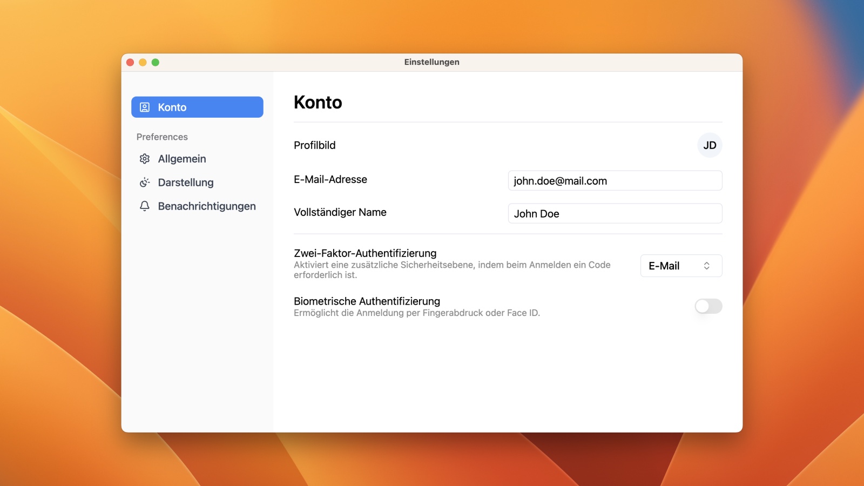The height and width of the screenshot is (486, 864).
Task: Click into the E-Mail-Adresse text field
Action: point(615,181)
